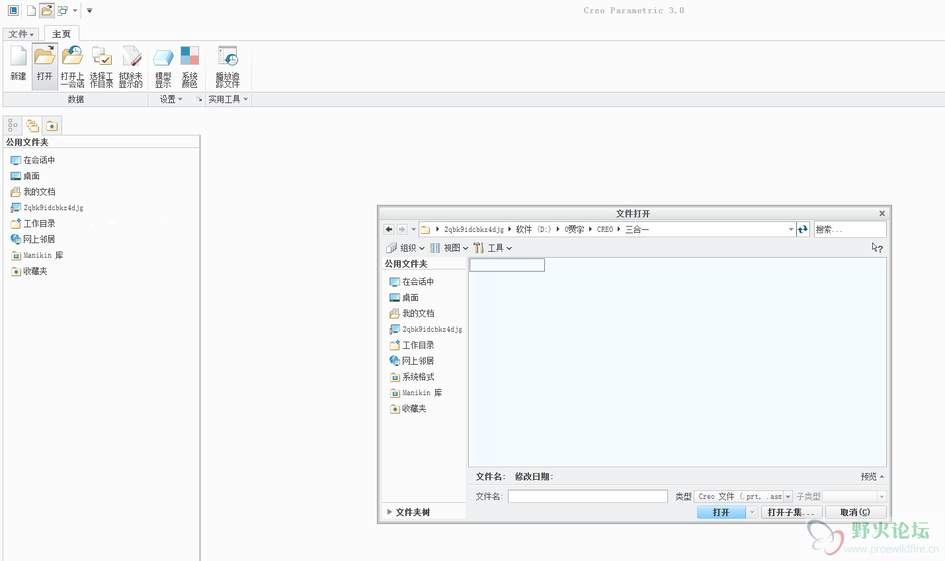Screen dimensions: 945x561
Task: Expand 预览 preview pane
Action: click(872, 476)
